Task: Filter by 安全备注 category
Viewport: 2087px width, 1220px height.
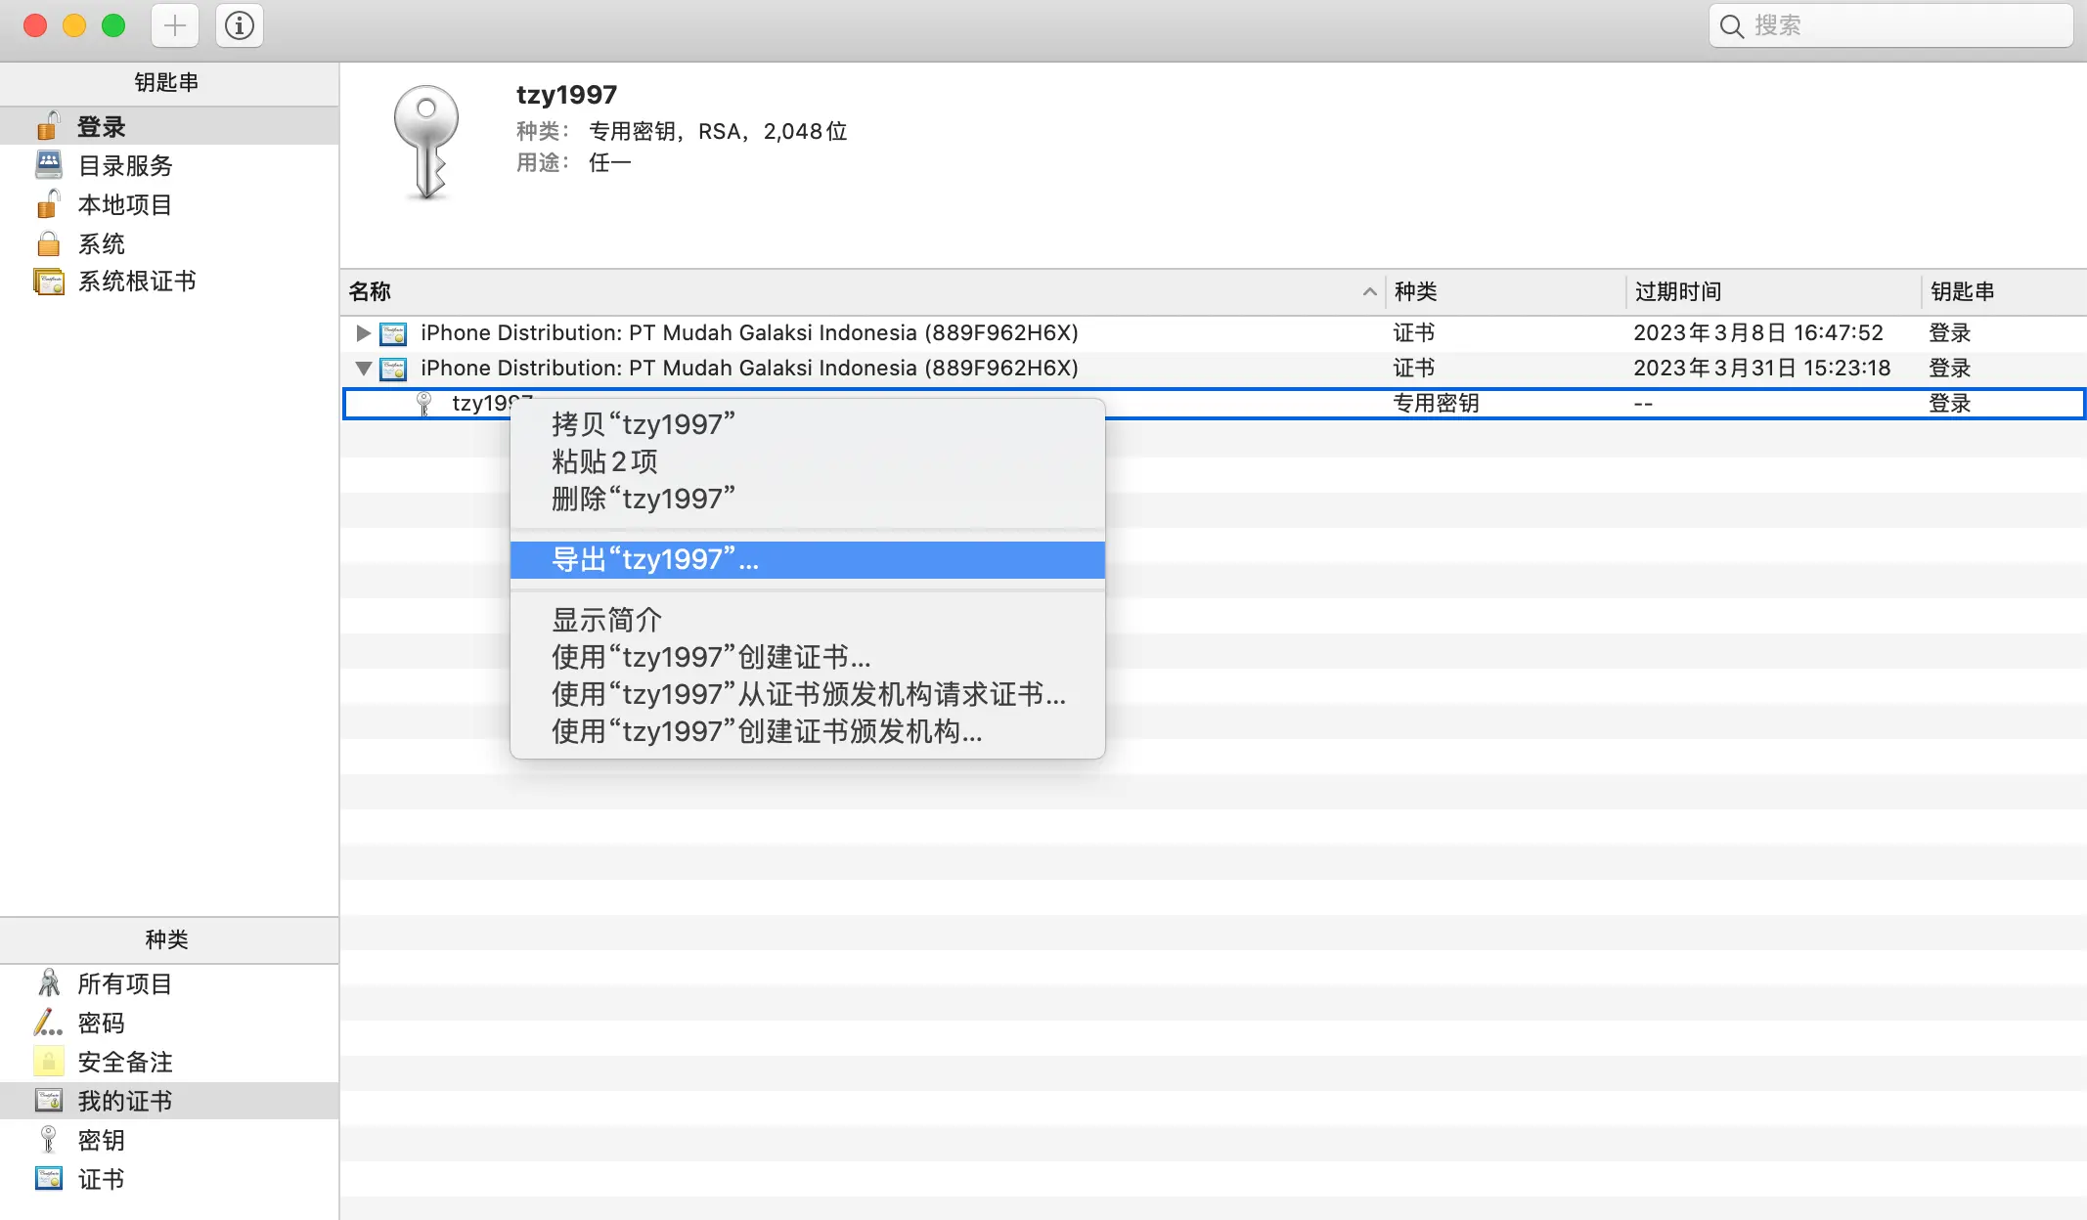Action: 124,1062
